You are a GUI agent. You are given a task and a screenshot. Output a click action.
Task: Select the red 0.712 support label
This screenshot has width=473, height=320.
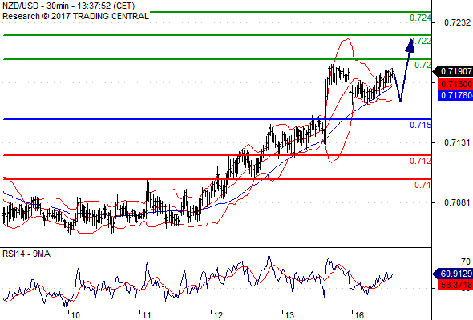[421, 161]
